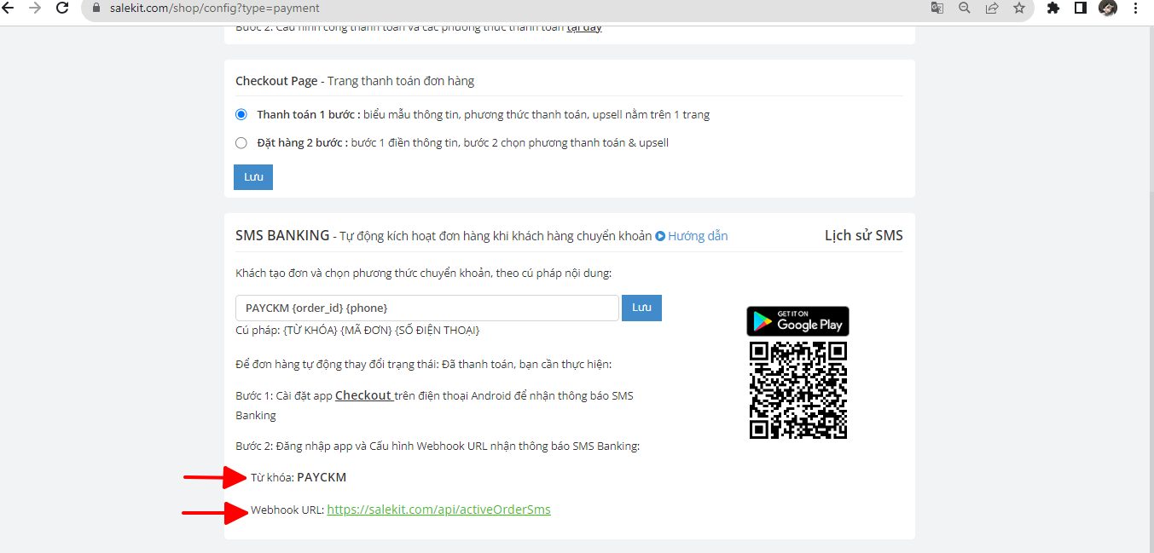
Task: Click the Get it on Google Play badge
Action: 797,321
